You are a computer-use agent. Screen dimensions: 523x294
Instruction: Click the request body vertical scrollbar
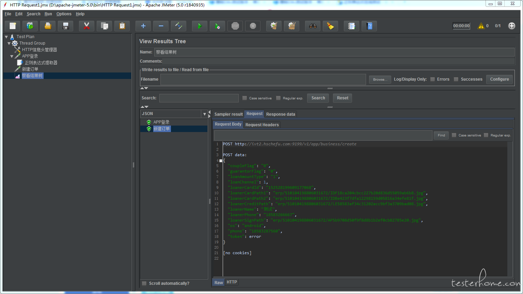tap(510, 209)
